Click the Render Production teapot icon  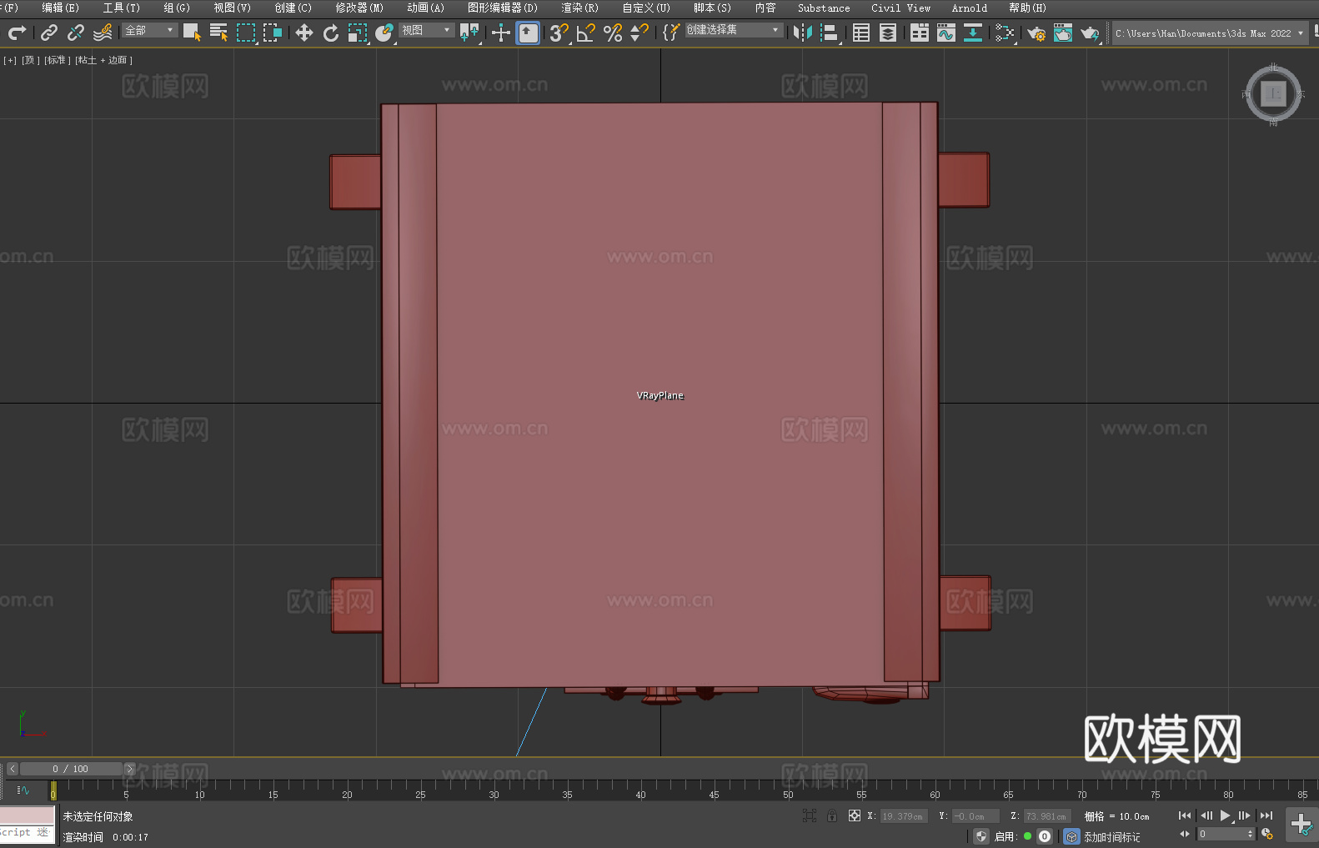coord(1090,33)
